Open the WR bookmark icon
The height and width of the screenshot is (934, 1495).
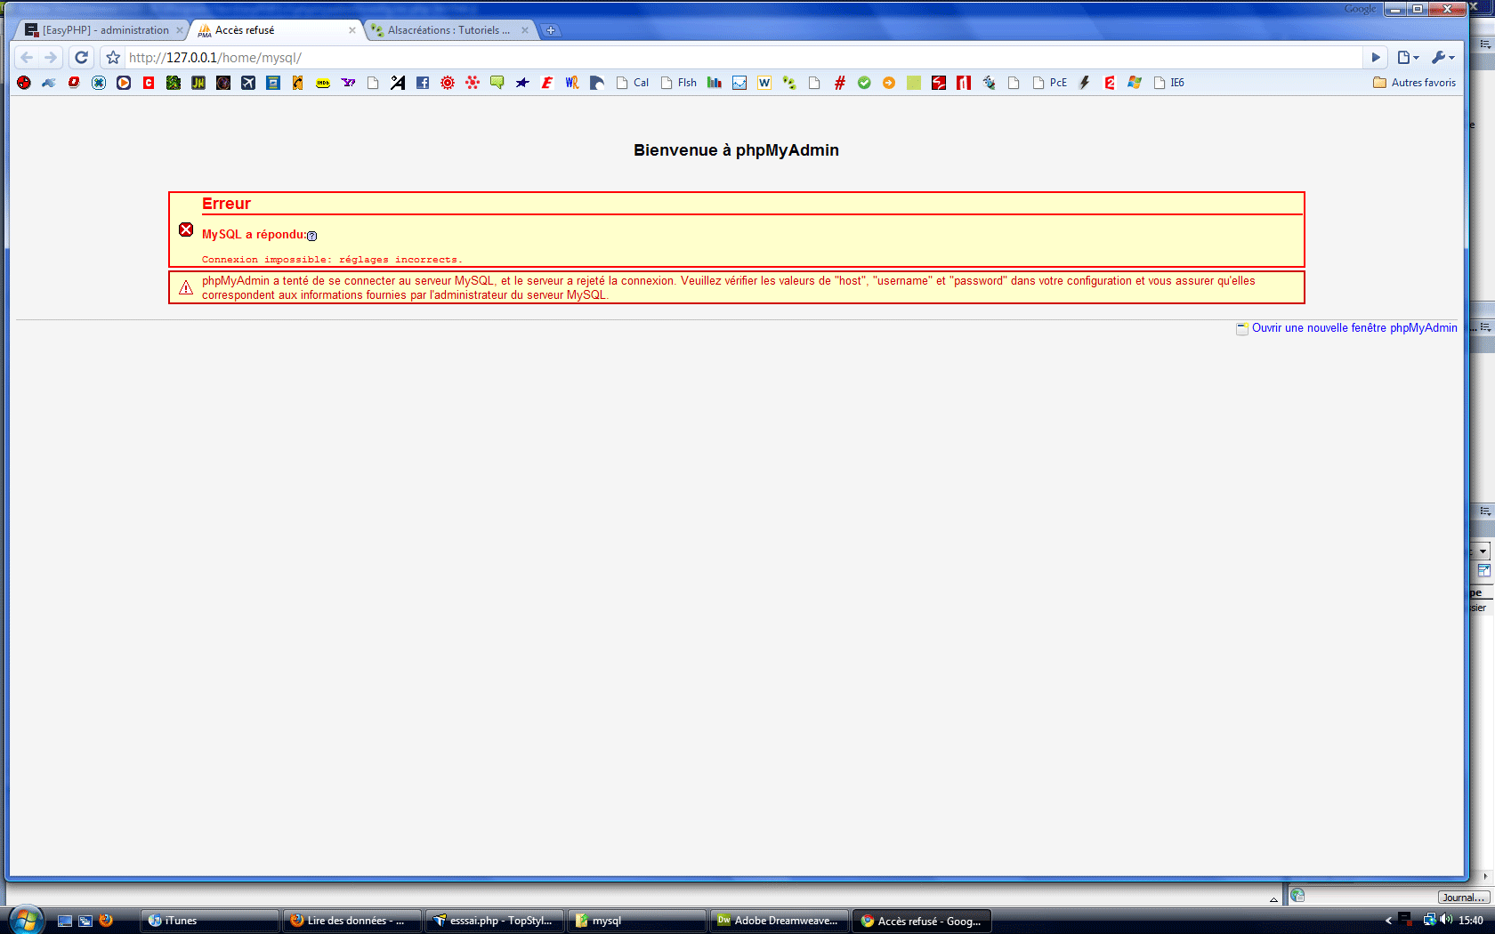tap(572, 83)
